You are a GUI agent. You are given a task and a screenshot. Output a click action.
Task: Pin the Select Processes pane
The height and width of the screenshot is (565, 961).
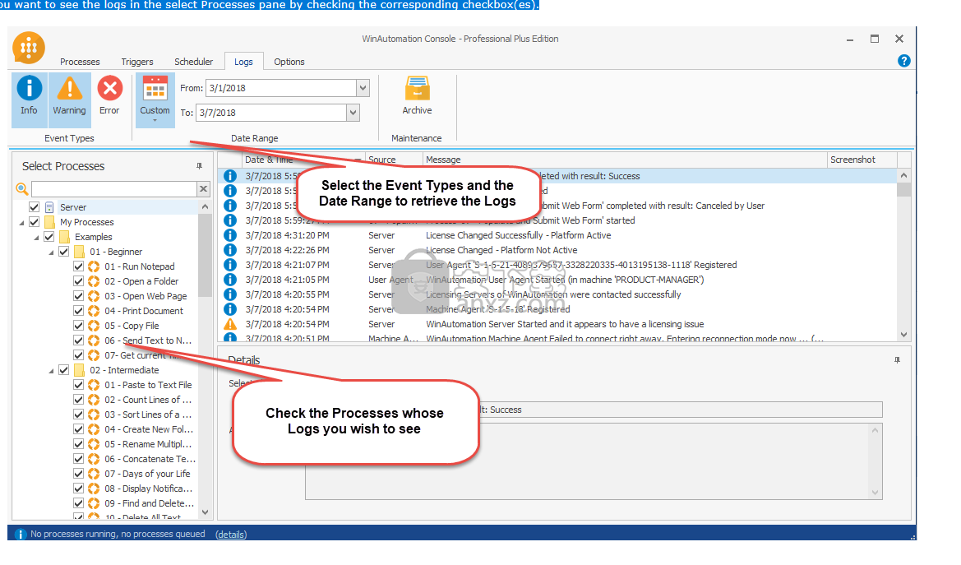199,165
